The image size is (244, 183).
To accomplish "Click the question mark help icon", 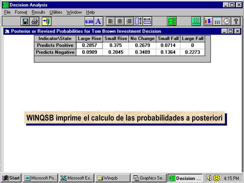I will pyautogui.click(x=236, y=21).
